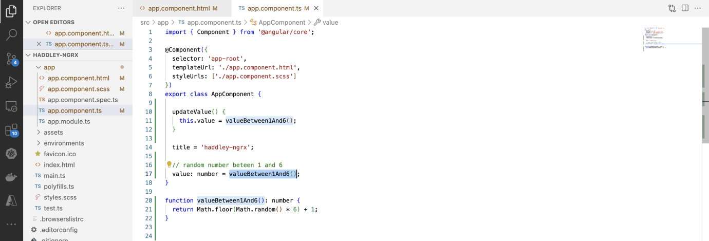Viewport: 709px width, 241px height.
Task: Open the Azure view
Action: 11,201
